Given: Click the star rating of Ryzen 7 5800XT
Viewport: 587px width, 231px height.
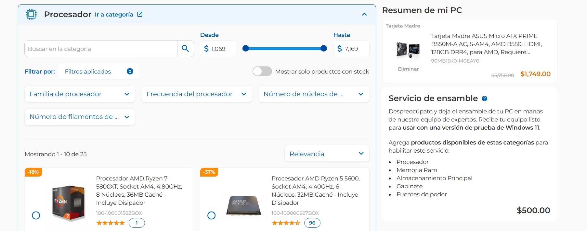Looking at the screenshot, I should 111,223.
